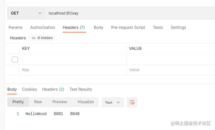Click the response value 8081
This screenshot has height=130, width=215.
point(58,114)
